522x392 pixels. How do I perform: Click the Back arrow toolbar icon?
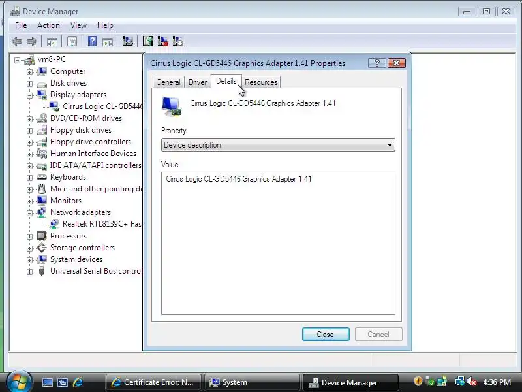click(17, 42)
